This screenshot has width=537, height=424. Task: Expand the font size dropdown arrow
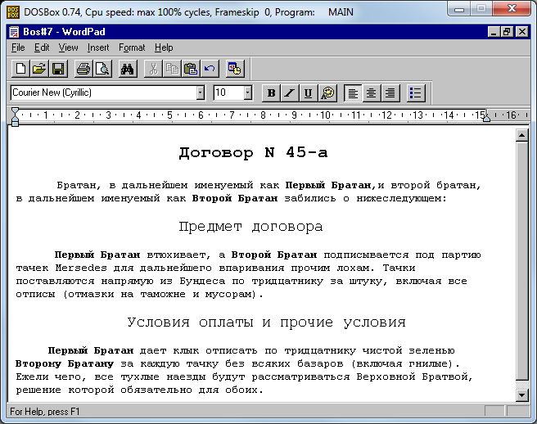click(x=248, y=92)
